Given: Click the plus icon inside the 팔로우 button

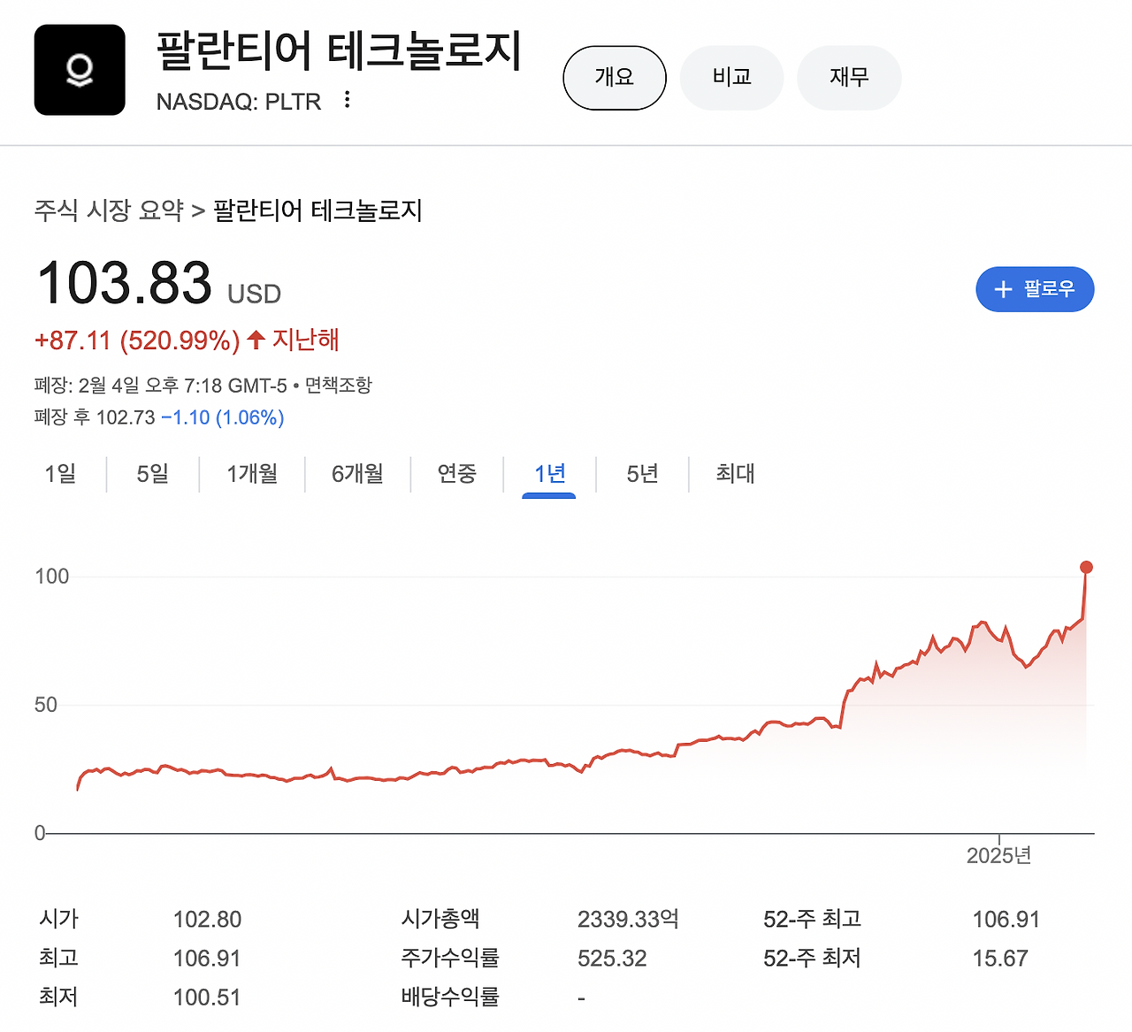Looking at the screenshot, I should (1003, 289).
